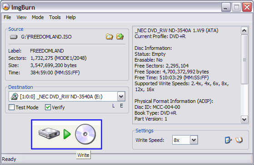Click the browse for file folder icon
Image resolution: width=254 pixels, height=165 pixels.
(x=110, y=37)
